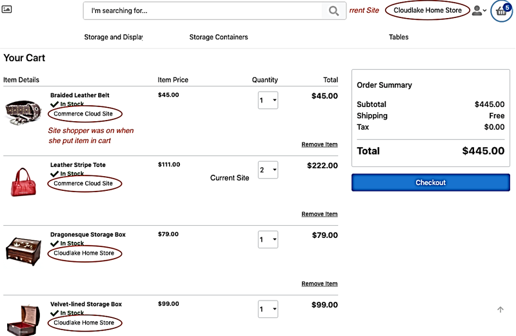This screenshot has height=336, width=516.
Task: Click the scroll-to-top arrow icon
Action: [501, 310]
